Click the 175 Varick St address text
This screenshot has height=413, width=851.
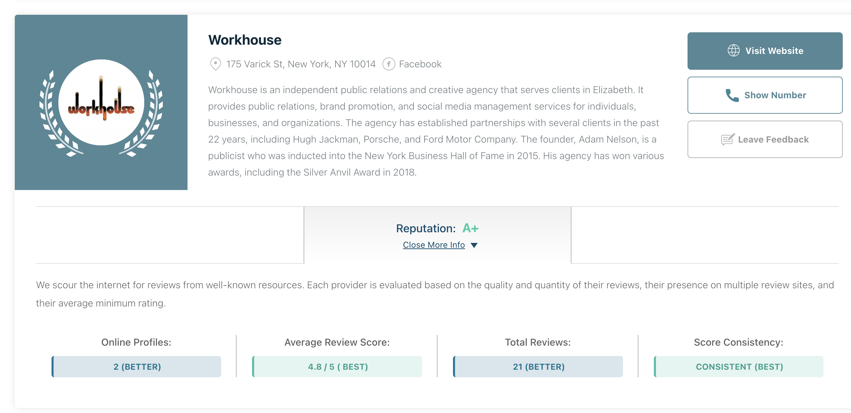301,64
